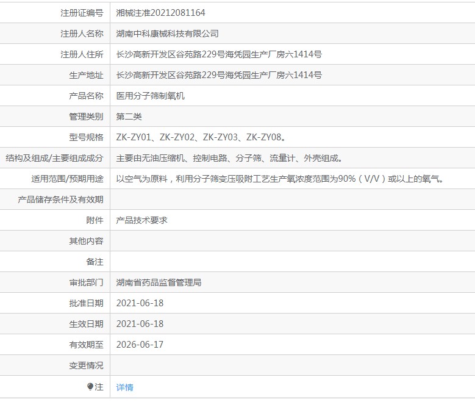Select registration number 湘械注准20212081164

pos(160,13)
